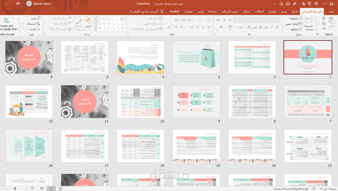Select slide 9 thumbnail with flowchart
Image resolution: width=338 pixels, height=191 pixels.
196,102
